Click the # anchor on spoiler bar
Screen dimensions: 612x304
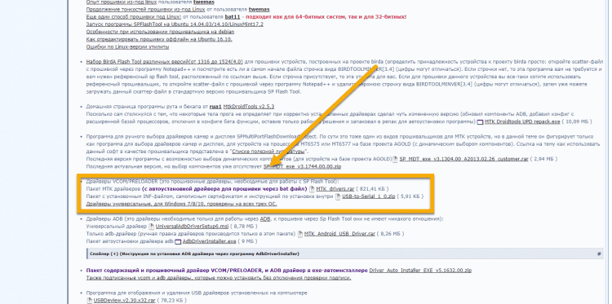(599, 253)
